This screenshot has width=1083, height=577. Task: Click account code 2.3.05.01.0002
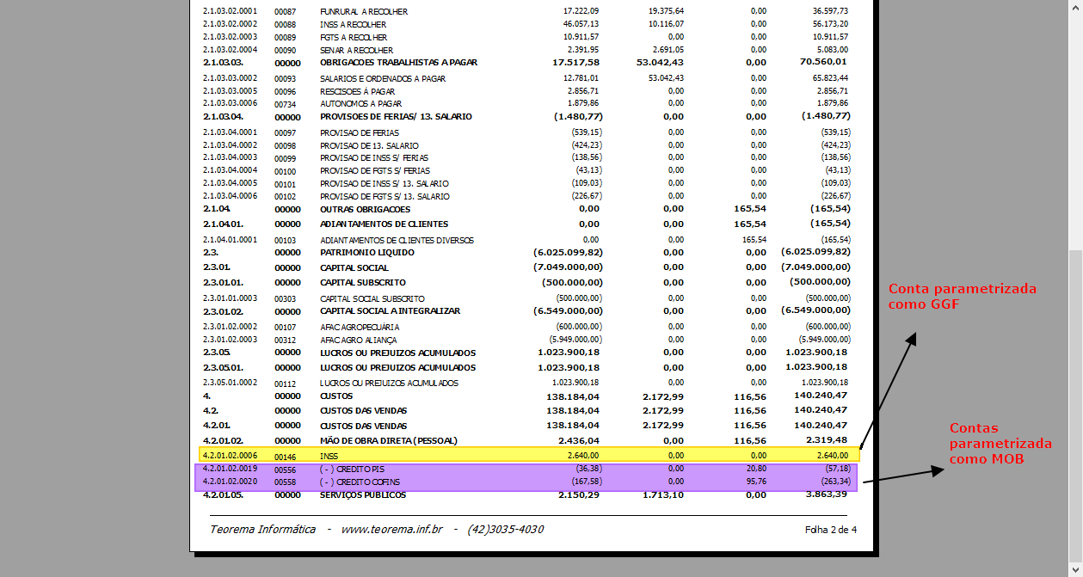coord(230,382)
